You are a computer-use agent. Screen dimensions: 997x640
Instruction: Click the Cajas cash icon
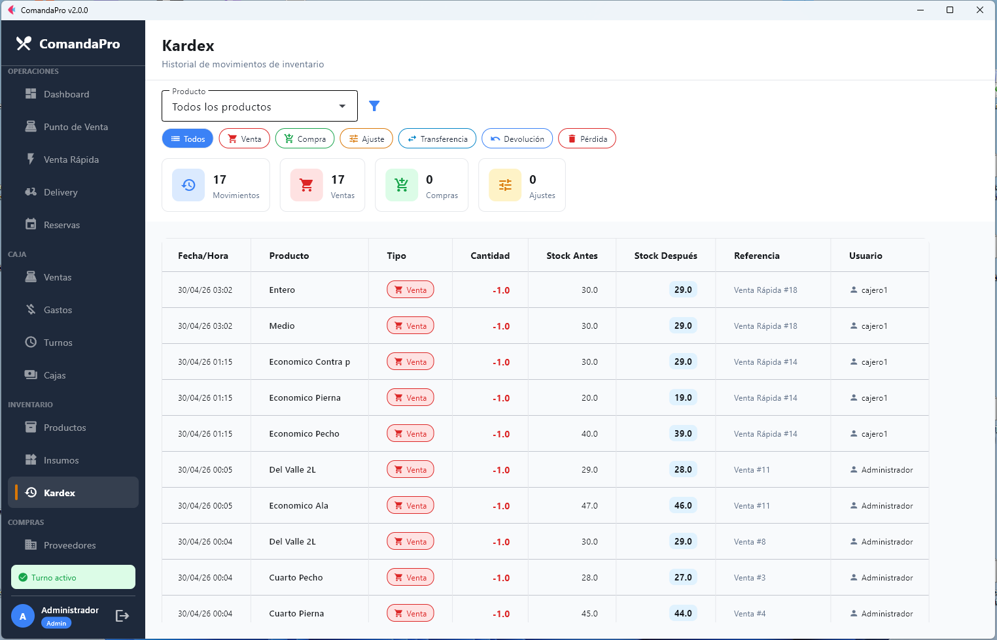click(x=31, y=375)
